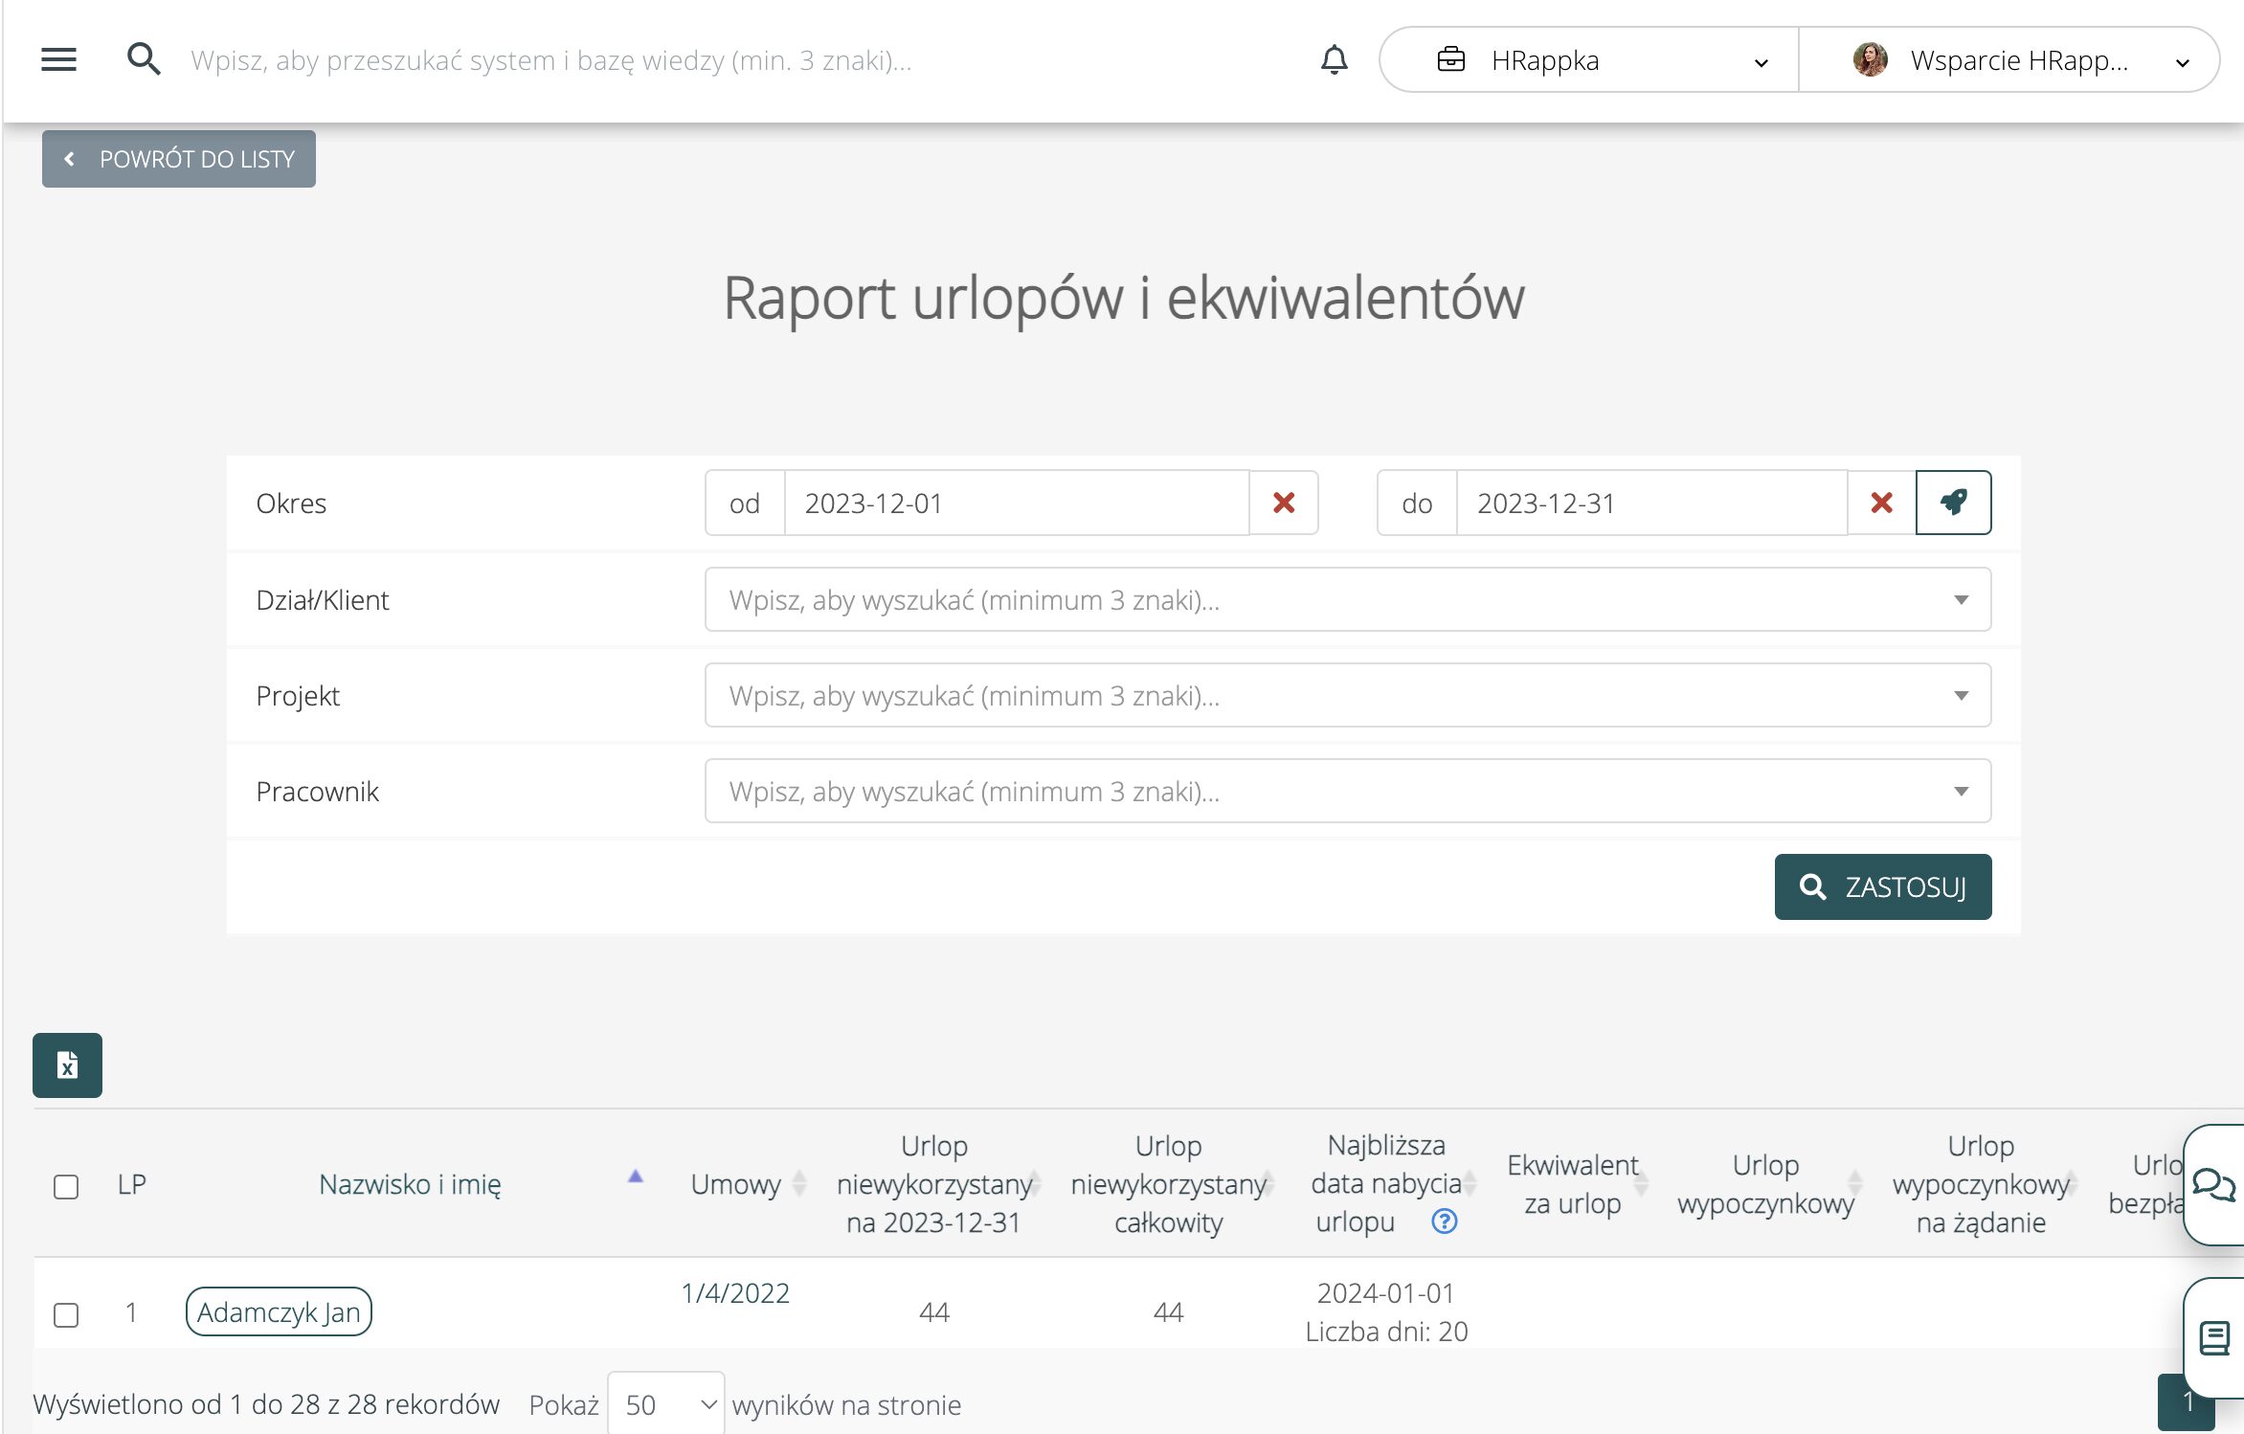
Task: Open notifications bell
Action: point(1334,59)
